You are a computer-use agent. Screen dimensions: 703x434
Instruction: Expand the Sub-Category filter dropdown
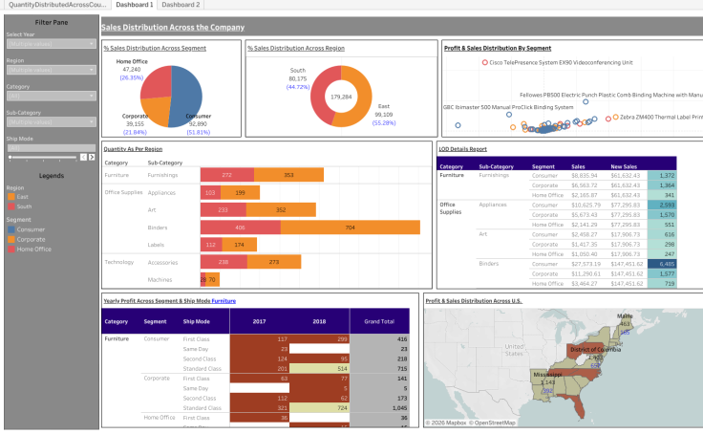click(x=51, y=121)
